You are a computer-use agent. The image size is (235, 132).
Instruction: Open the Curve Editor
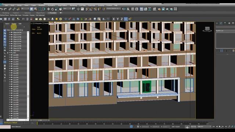(145, 9)
